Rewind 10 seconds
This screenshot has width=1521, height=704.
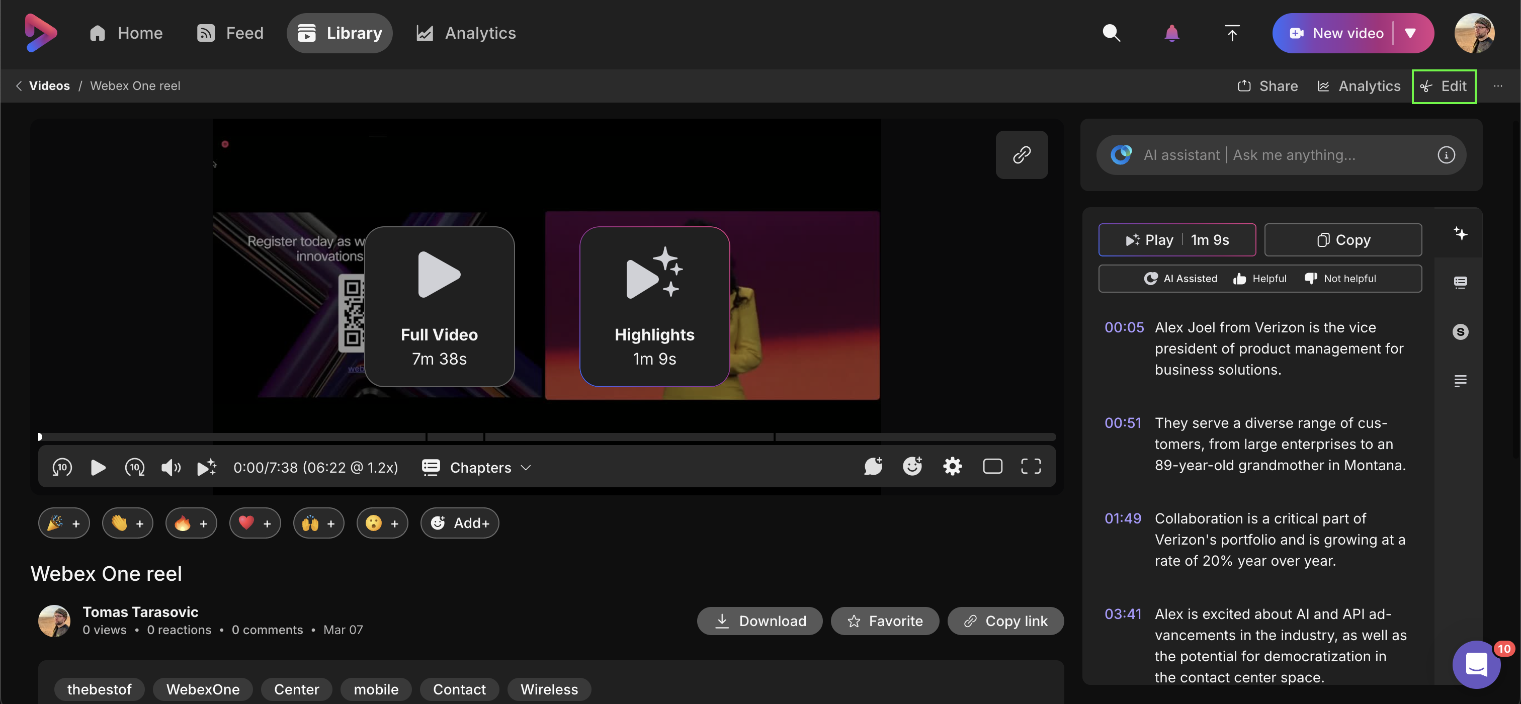[62, 467]
